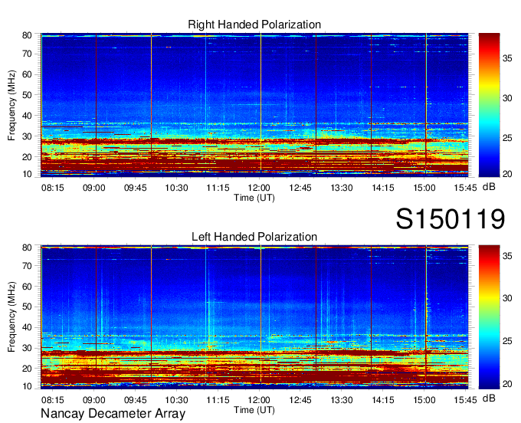This screenshot has height=423, width=521.
Task: Click "09:45" tick on the Left Handed time axis
Action: [x=136, y=400]
